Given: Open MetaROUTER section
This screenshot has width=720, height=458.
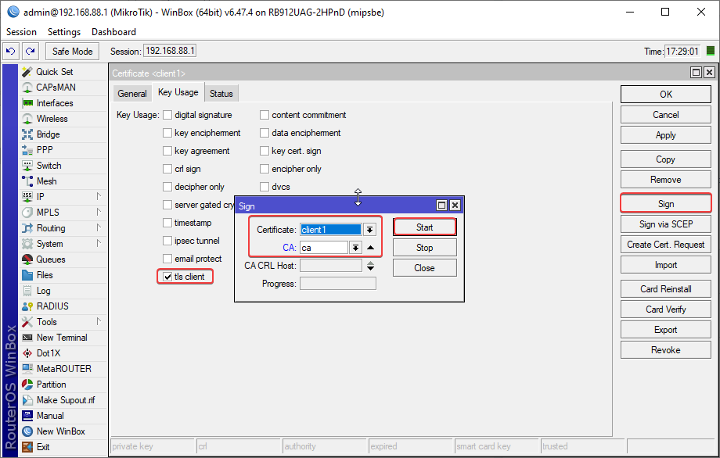Looking at the screenshot, I should (64, 369).
